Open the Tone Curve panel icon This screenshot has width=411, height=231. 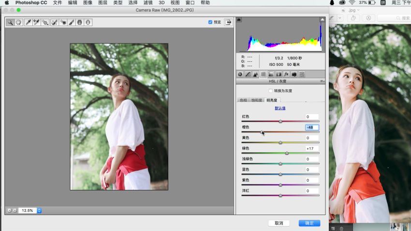[x=248, y=74]
